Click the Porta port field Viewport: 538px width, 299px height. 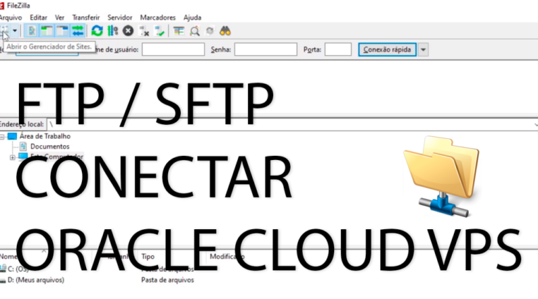pos(338,49)
